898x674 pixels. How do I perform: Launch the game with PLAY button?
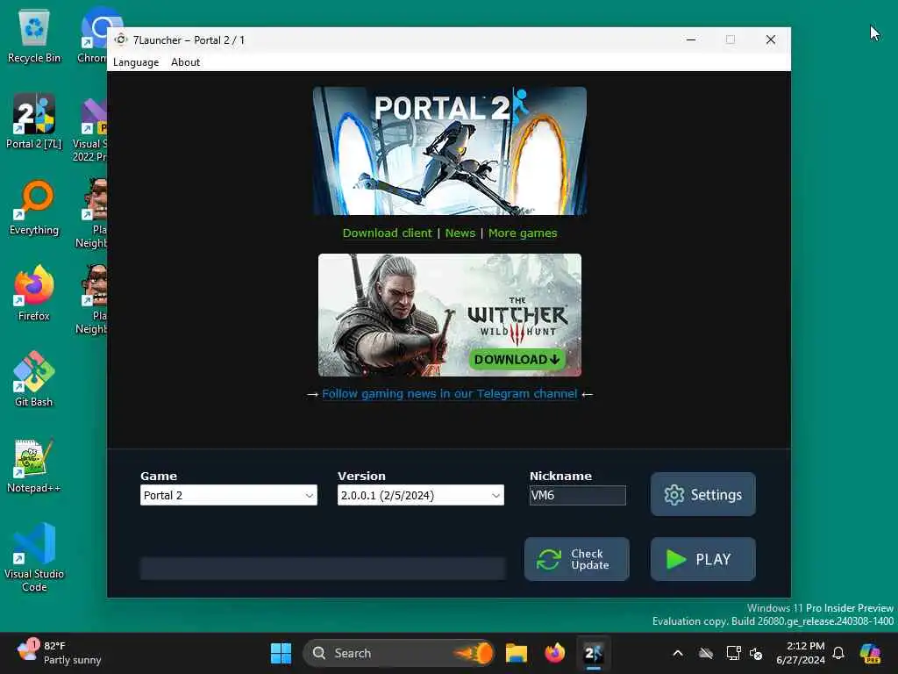coord(702,559)
